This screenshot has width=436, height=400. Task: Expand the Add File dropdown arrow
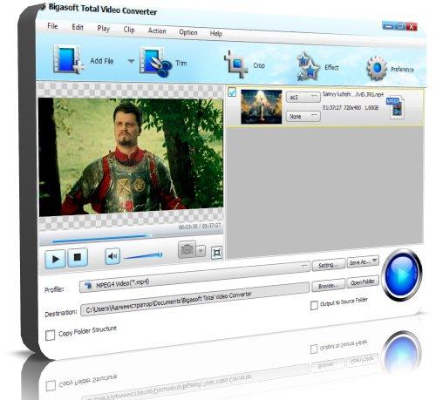point(131,62)
